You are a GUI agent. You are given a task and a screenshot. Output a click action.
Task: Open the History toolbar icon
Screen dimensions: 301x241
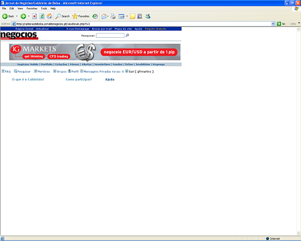click(95, 16)
